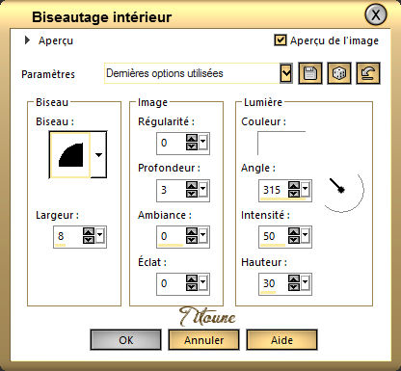Increase Éclat value with the up arrow

pyautogui.click(x=192, y=278)
